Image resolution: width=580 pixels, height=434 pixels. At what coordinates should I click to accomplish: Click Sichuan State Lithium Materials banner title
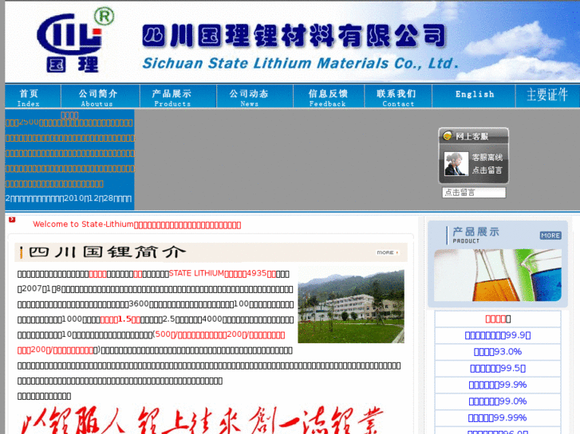coord(300,63)
